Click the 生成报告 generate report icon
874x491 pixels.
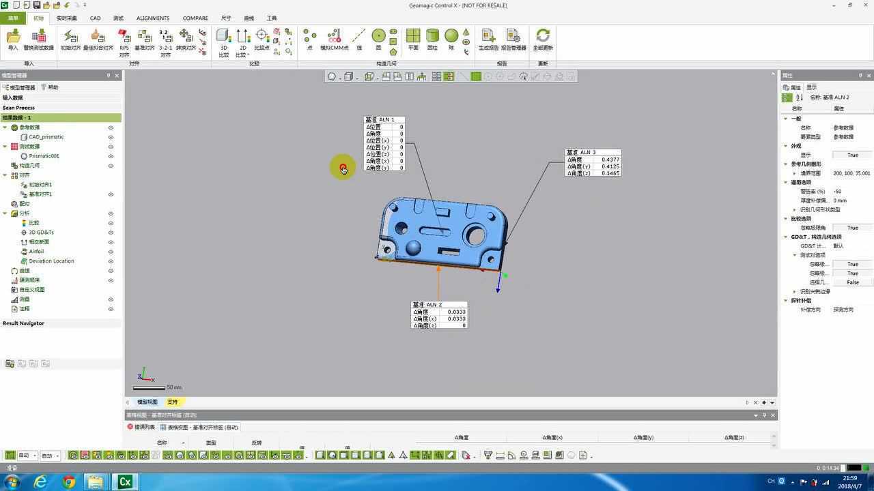[488, 40]
